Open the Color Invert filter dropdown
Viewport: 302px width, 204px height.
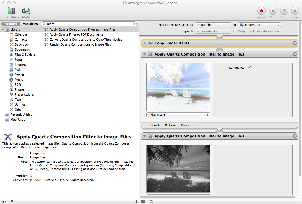click(178, 115)
